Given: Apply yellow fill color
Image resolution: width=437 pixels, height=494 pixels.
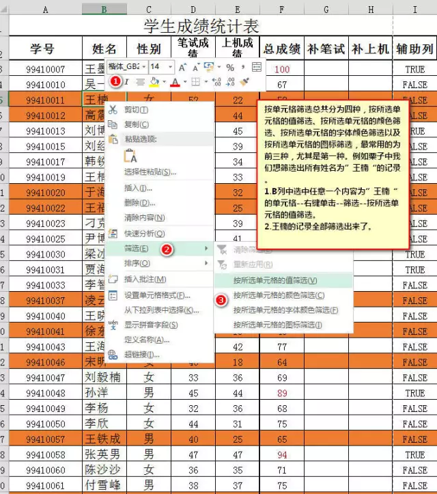Looking at the screenshot, I should point(154,82).
